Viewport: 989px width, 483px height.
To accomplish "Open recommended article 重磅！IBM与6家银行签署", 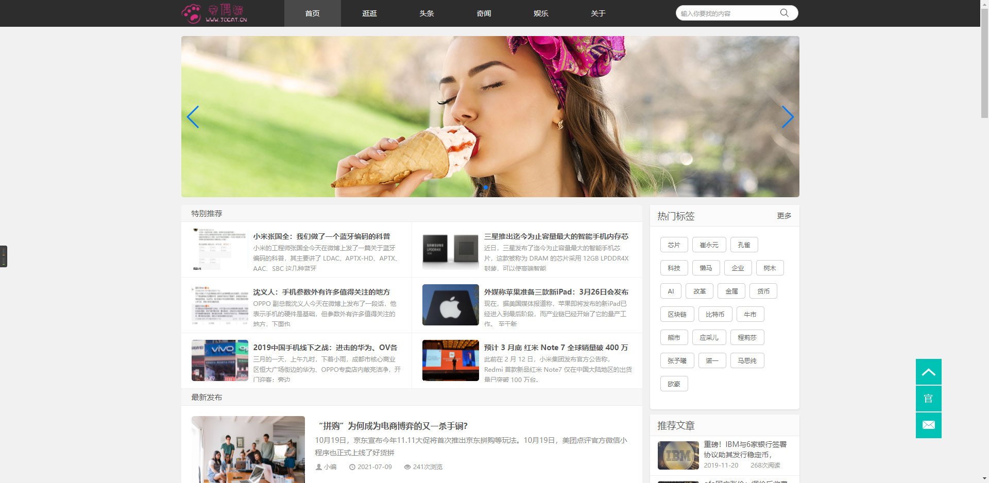I will [745, 450].
